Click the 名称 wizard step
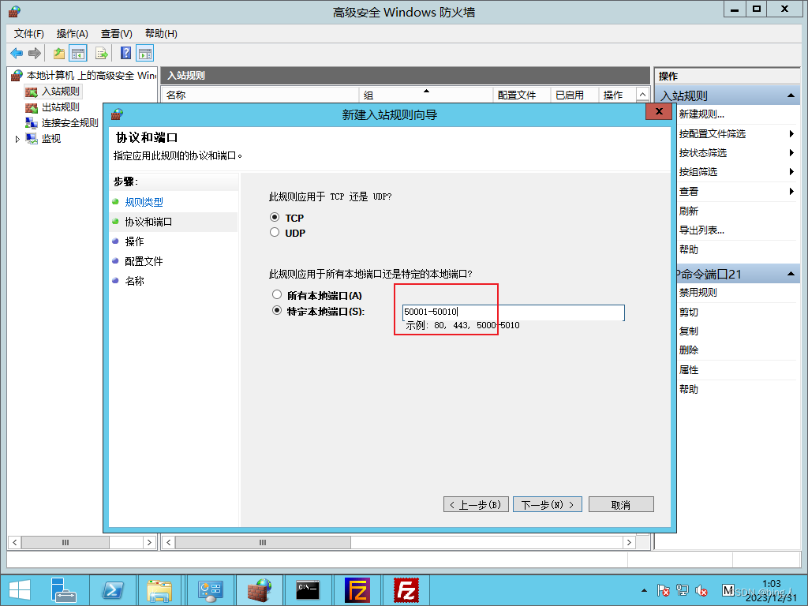808x606 pixels. (x=134, y=281)
